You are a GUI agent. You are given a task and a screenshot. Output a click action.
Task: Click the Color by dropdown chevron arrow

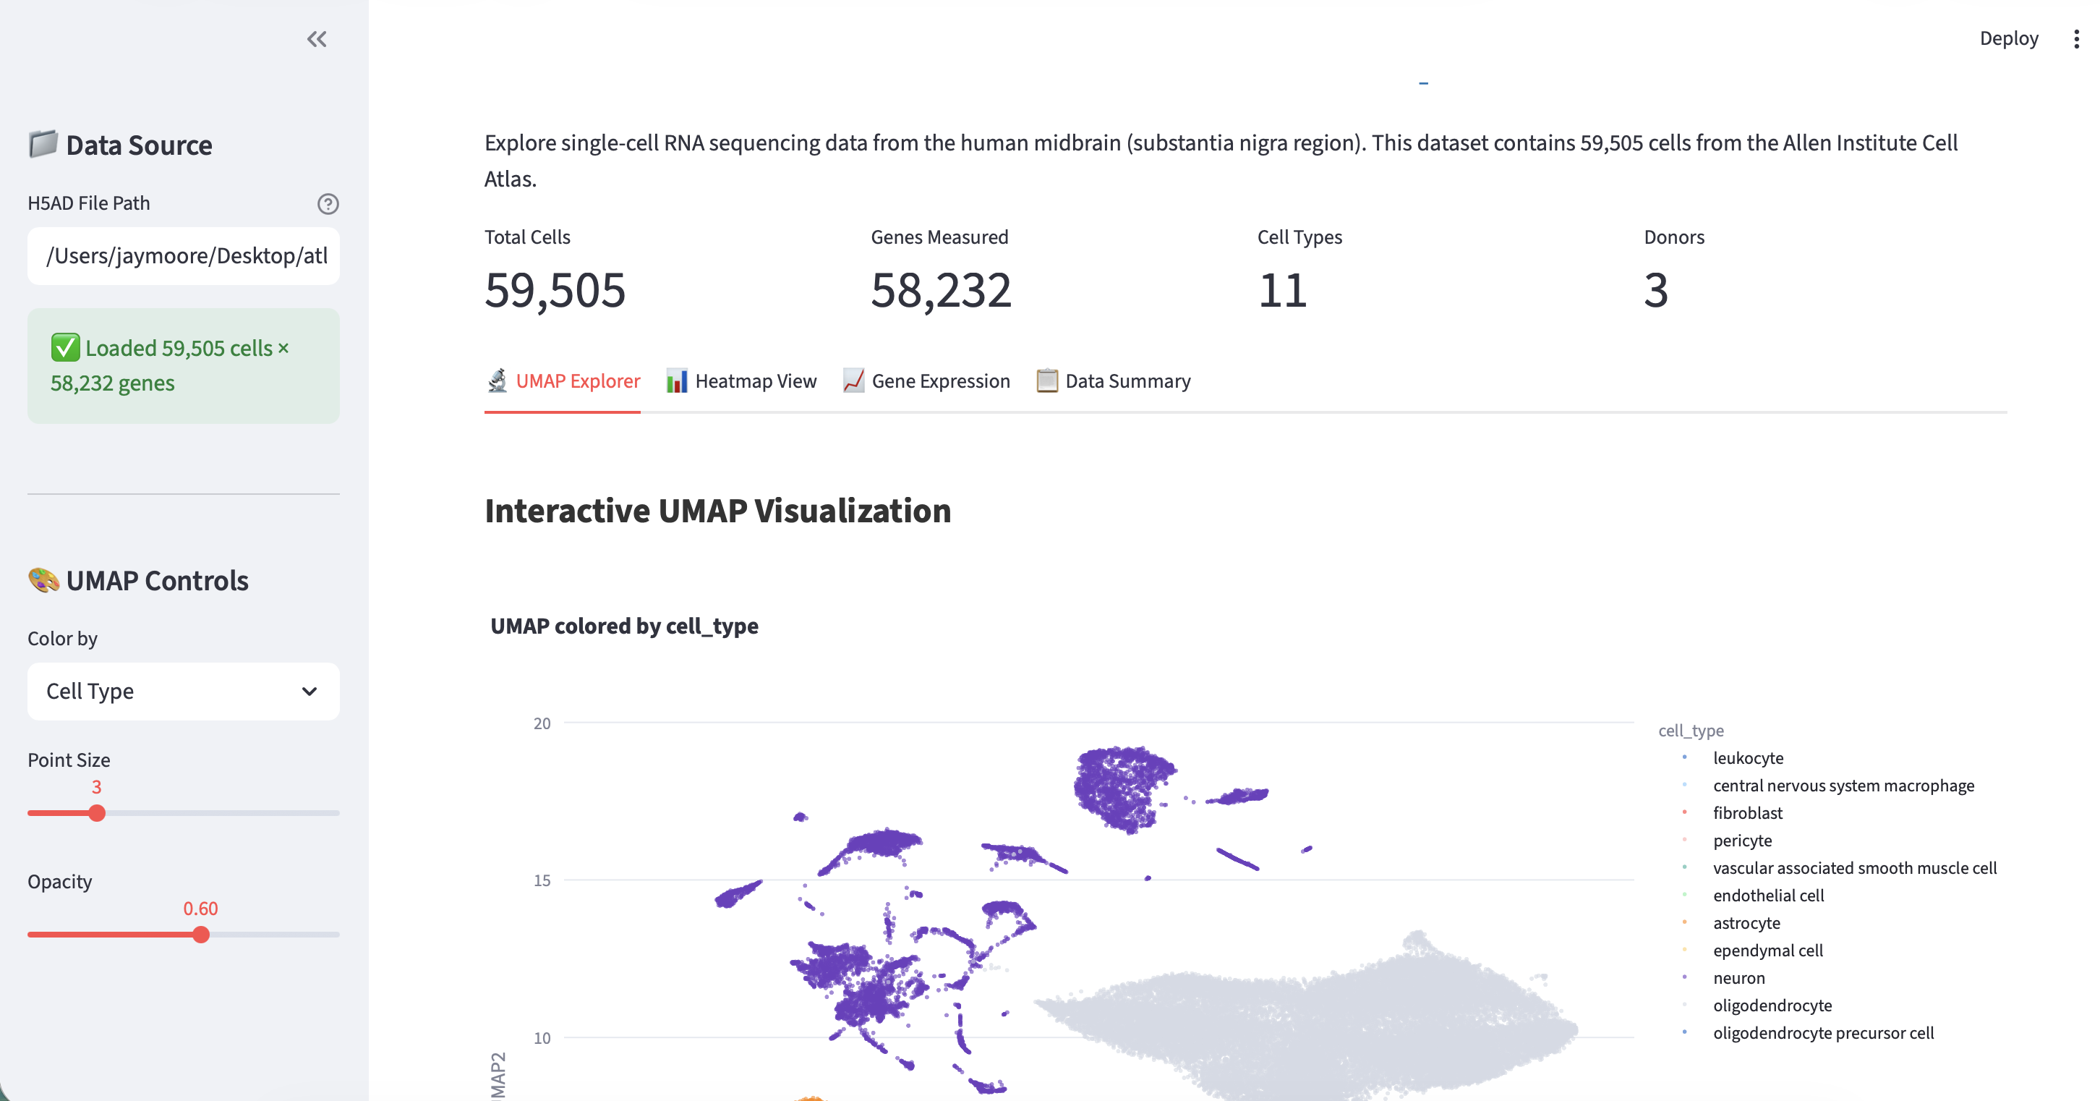pyautogui.click(x=309, y=692)
